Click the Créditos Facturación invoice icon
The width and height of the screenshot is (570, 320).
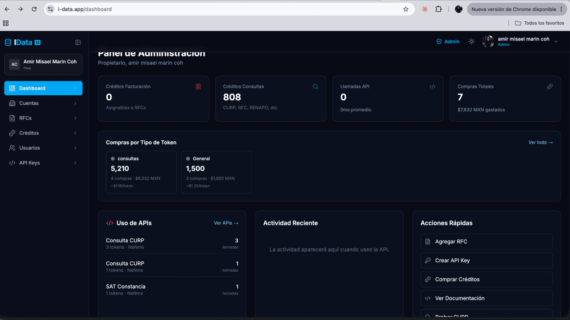[198, 86]
